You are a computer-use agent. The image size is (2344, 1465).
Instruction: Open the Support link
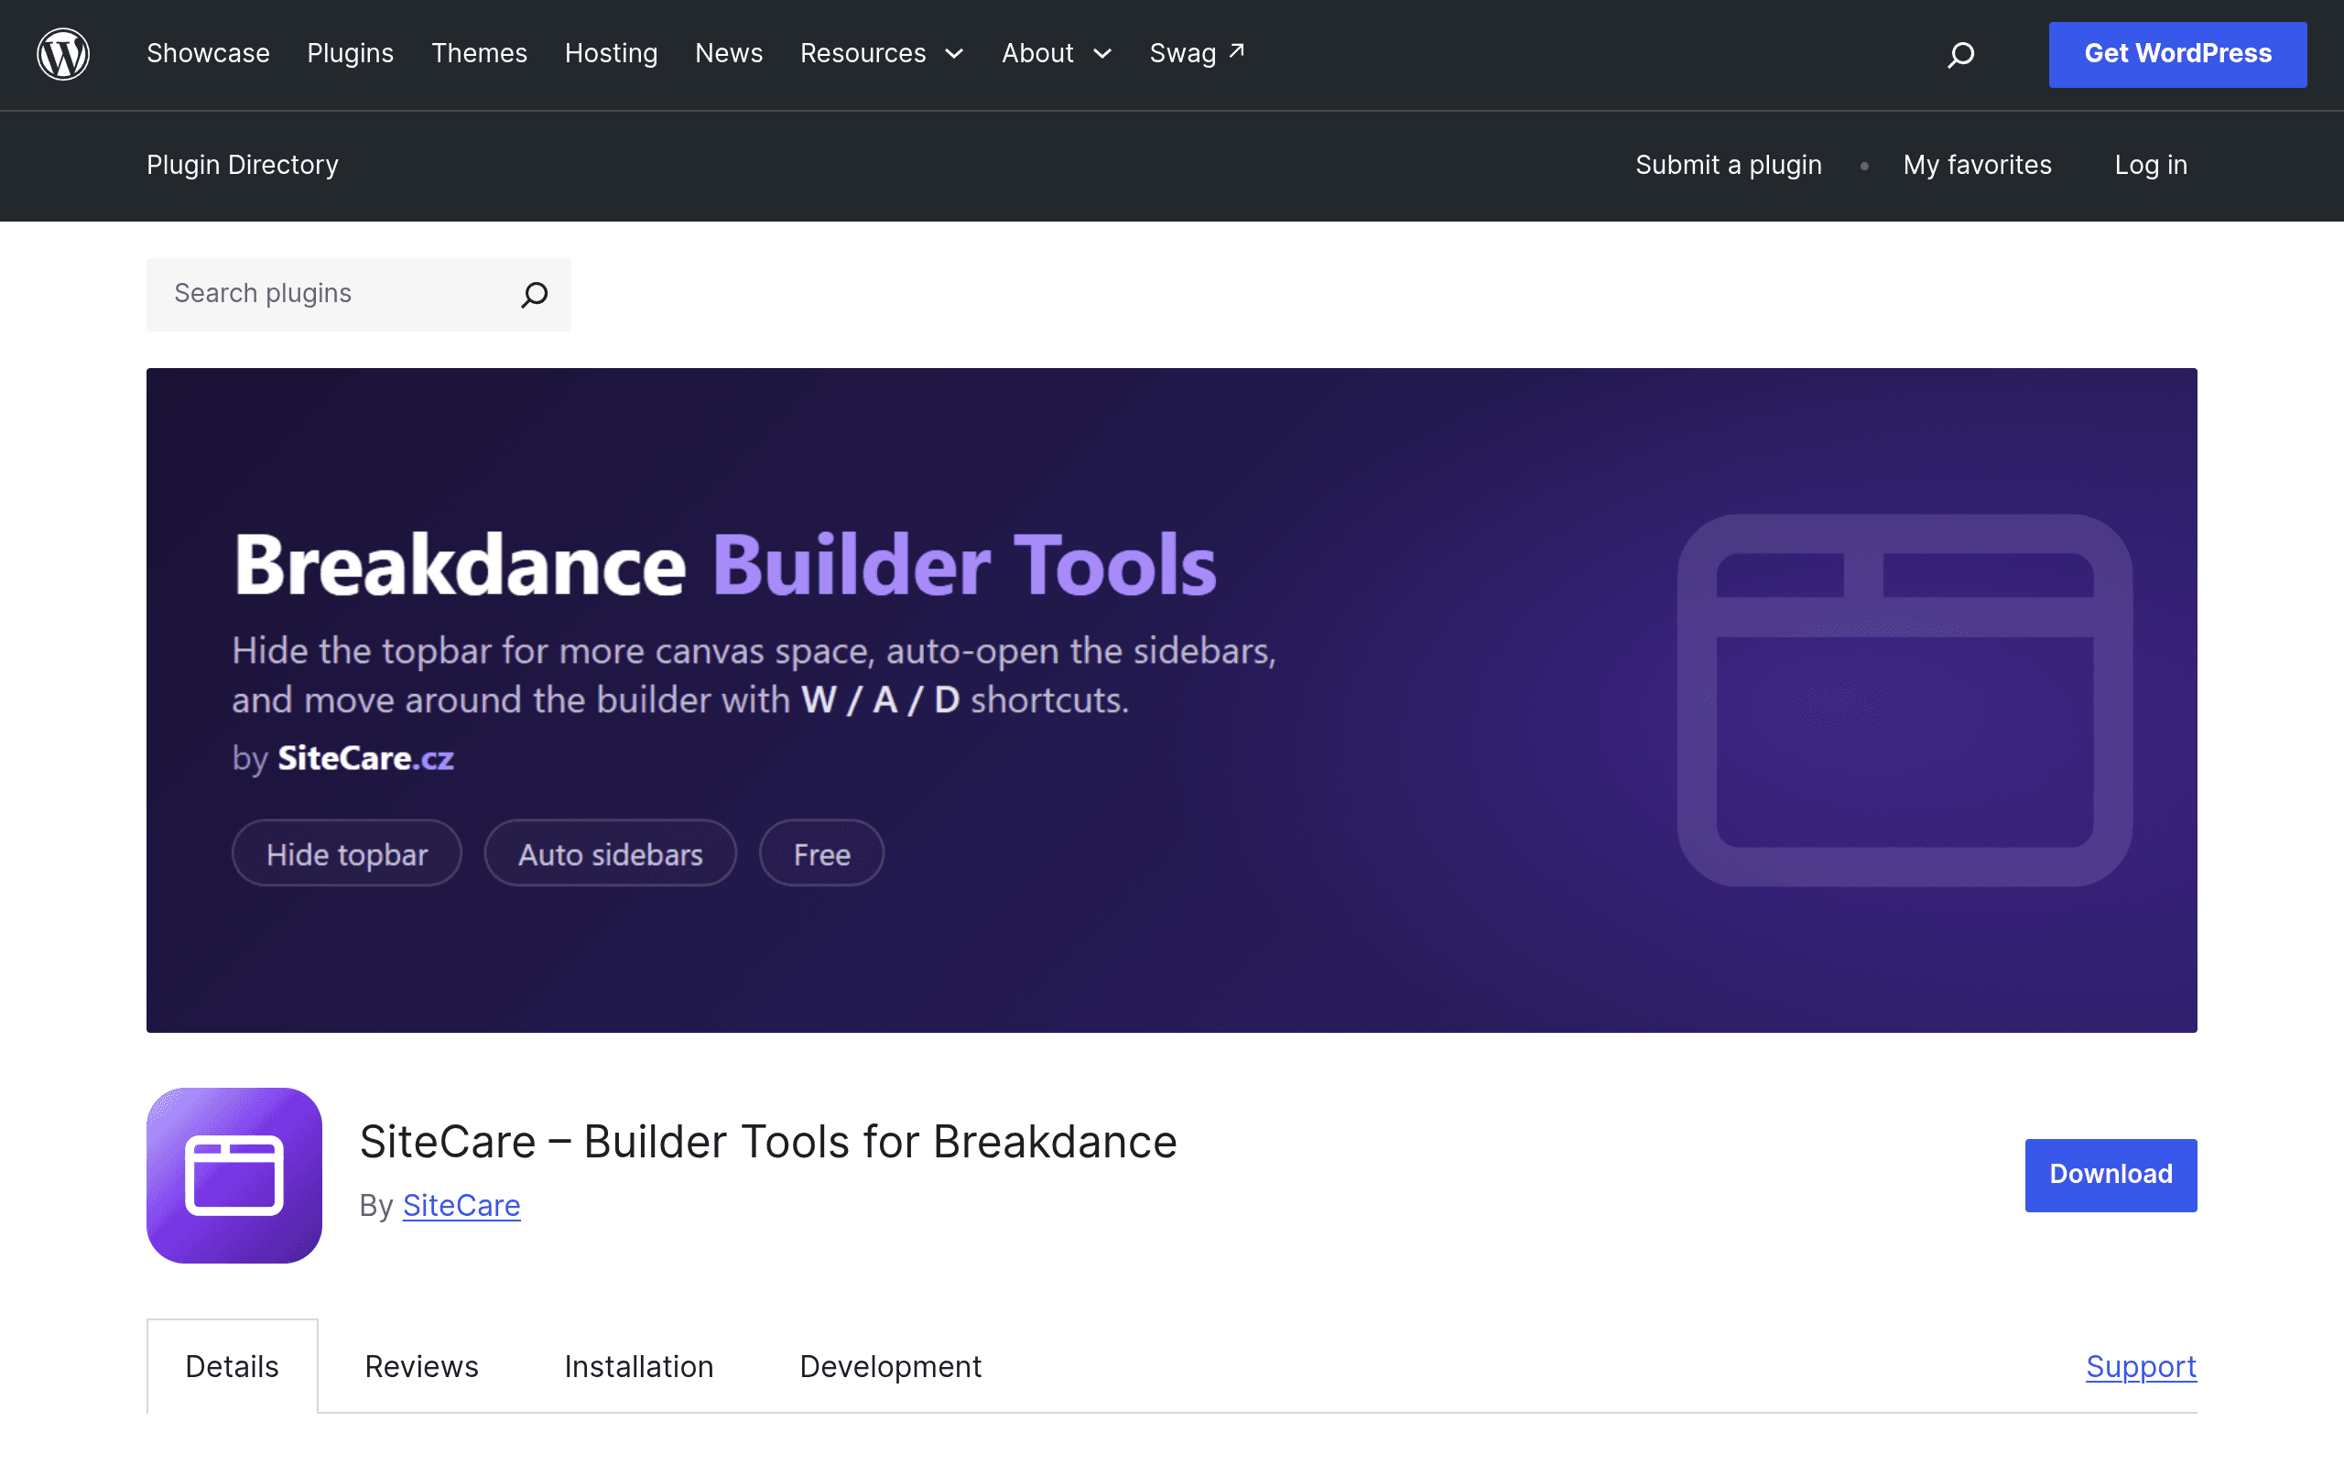2142,1367
